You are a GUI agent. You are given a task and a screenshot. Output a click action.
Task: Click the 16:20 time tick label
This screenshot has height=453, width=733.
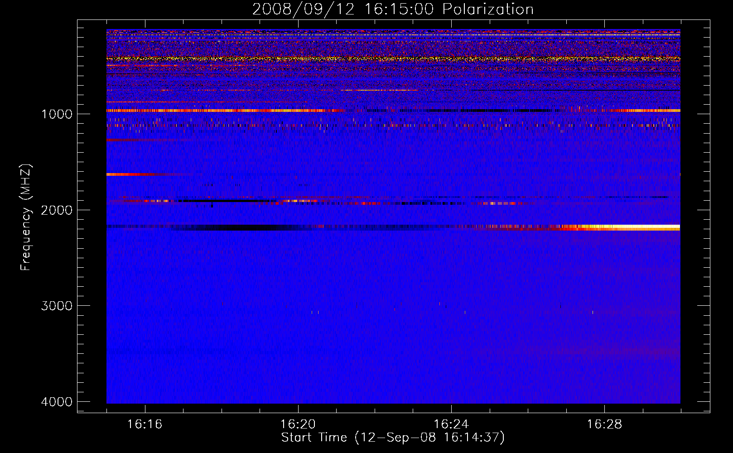[298, 424]
